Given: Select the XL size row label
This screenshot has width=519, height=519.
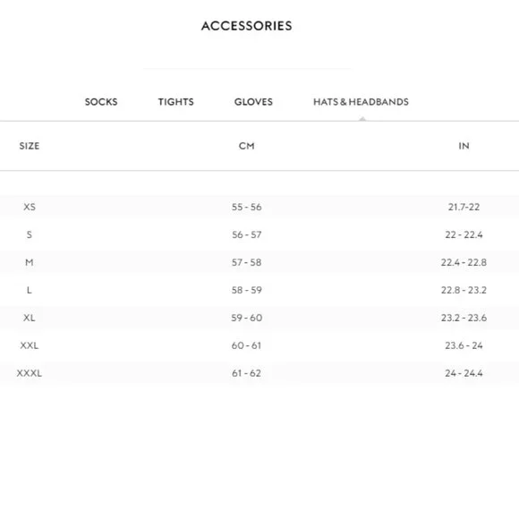Looking at the screenshot, I should (x=30, y=318).
